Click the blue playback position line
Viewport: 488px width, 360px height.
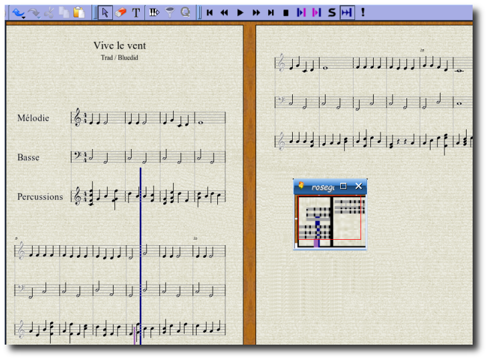coord(140,256)
